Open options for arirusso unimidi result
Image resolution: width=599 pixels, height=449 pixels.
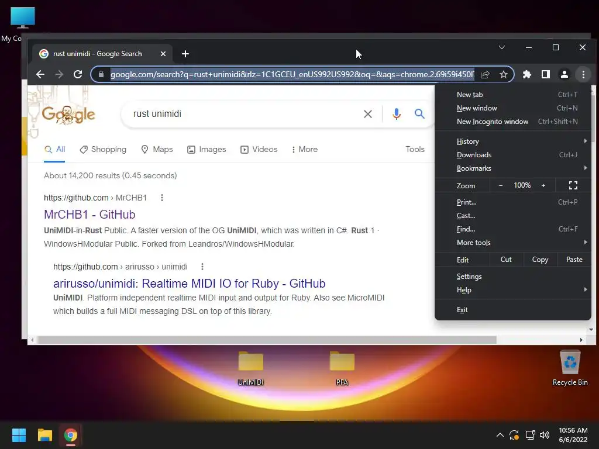click(x=202, y=267)
